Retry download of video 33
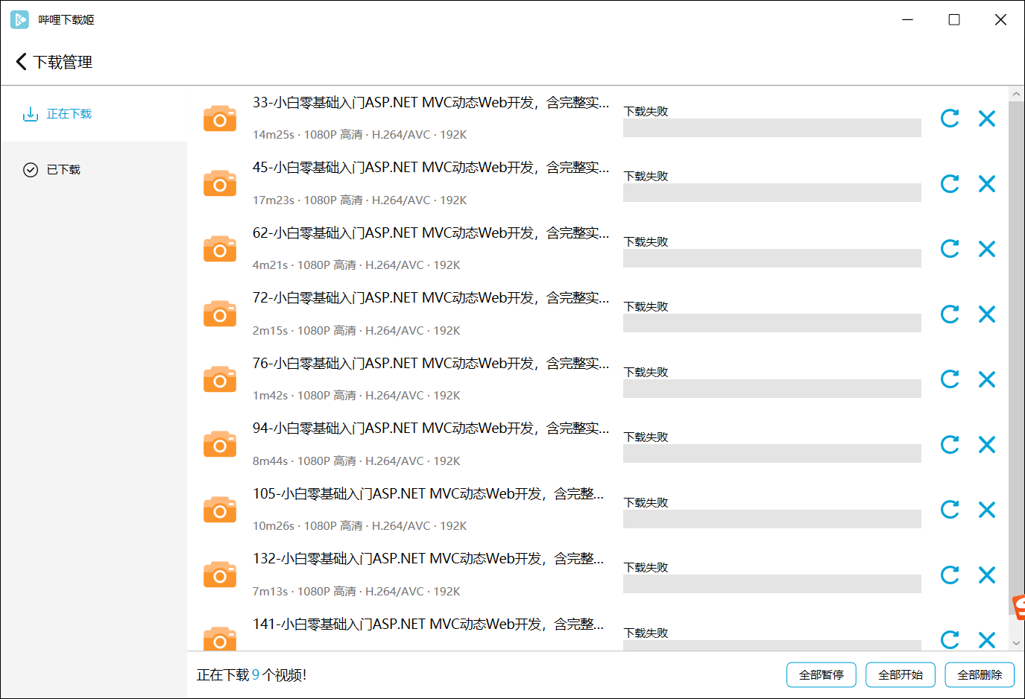Screen dimensions: 1025x699 (x=950, y=118)
